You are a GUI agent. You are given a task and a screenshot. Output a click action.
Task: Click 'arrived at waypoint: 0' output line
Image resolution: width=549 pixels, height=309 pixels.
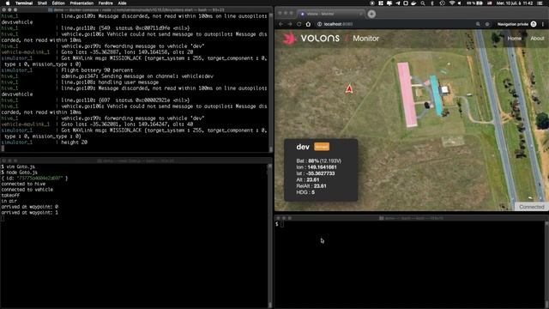tap(30, 207)
